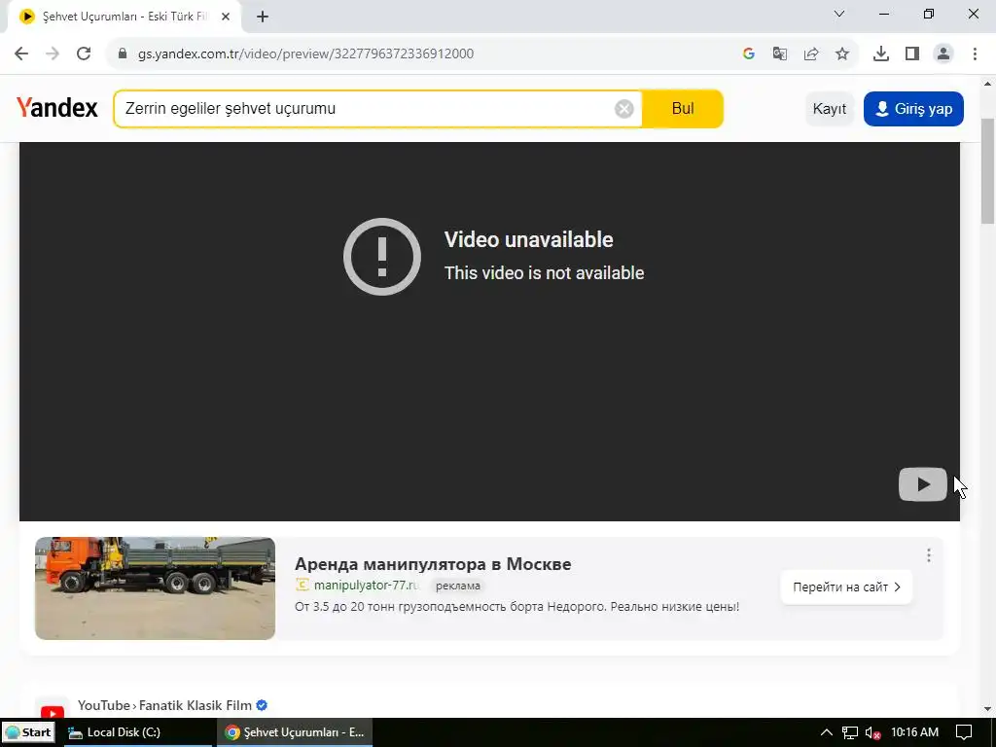Toggle the browser side panel icon
Image resolution: width=996 pixels, height=747 pixels.
coord(912,54)
